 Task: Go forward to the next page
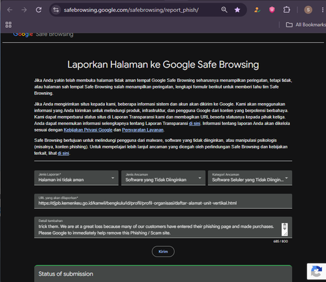(24, 10)
